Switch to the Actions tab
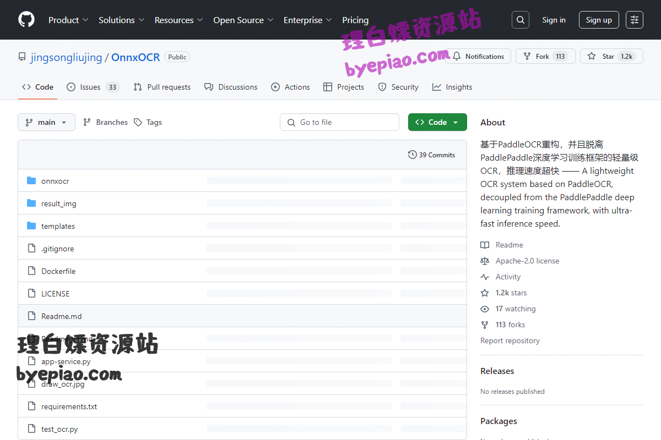Screen dimensions: 661x440 [290, 87]
